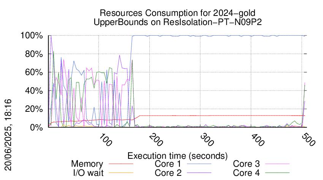This screenshot has height=180, width=323.
Task: Click the x-axis tick label 300
Action: tap(207, 140)
